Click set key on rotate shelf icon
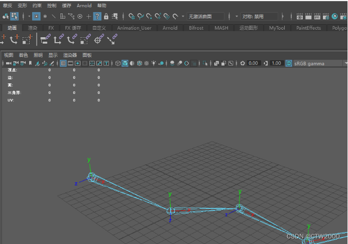Screen dimensions: 348x244 (x=14, y=40)
